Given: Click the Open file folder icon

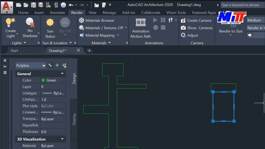Looking at the screenshot, I should [x=26, y=5].
